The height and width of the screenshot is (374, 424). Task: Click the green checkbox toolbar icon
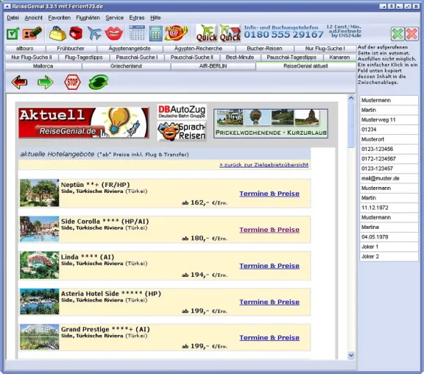(13, 34)
